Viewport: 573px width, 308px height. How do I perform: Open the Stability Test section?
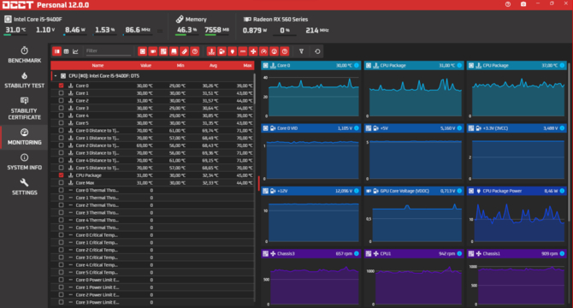click(24, 80)
